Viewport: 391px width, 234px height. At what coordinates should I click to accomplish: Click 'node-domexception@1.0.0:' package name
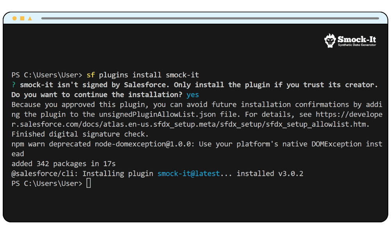click(x=145, y=144)
